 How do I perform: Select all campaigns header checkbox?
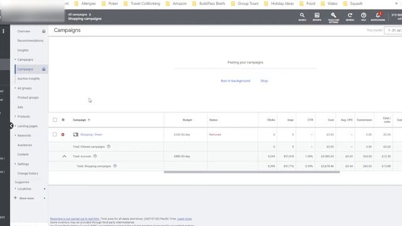click(x=55, y=120)
